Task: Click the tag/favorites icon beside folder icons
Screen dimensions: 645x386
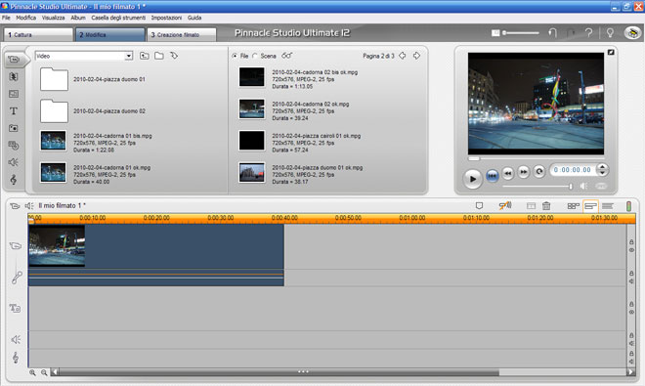Action: [174, 56]
